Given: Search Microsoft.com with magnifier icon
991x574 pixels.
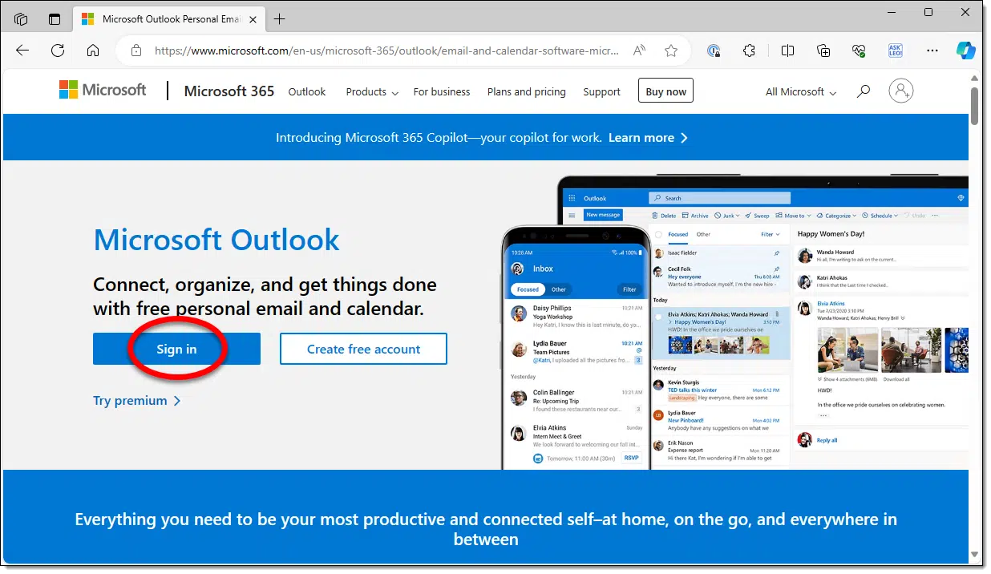Looking at the screenshot, I should pyautogui.click(x=864, y=91).
